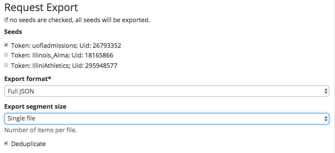Open the Export format dropdown

point(167,91)
